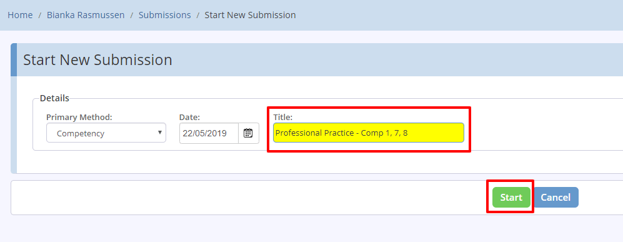This screenshot has height=242, width=623.
Task: Click the Primary Method dropdown arrow
Action: [160, 133]
